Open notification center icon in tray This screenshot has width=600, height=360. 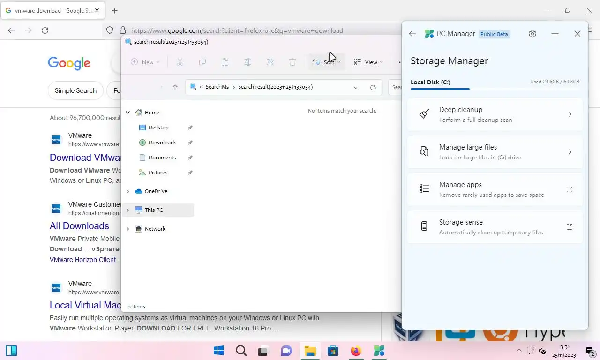590,351
